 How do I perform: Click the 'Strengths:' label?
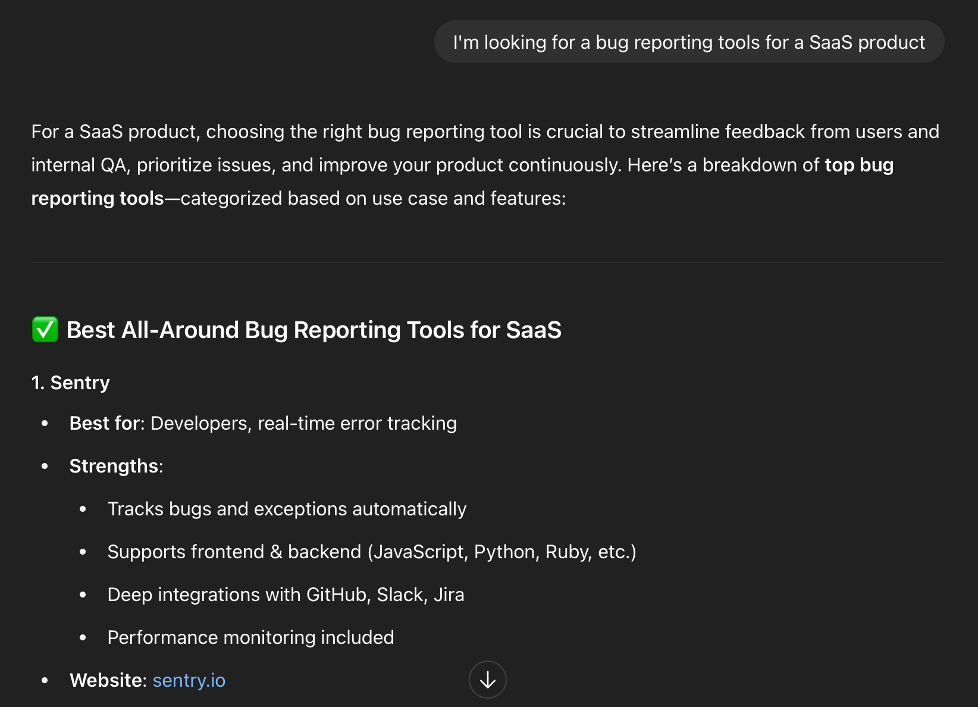(117, 466)
